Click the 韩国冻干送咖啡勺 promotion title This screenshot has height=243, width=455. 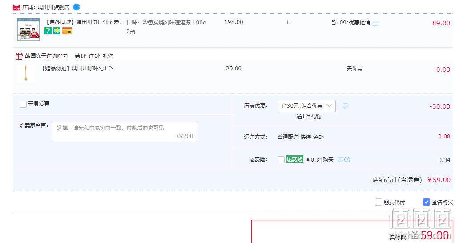pos(46,56)
